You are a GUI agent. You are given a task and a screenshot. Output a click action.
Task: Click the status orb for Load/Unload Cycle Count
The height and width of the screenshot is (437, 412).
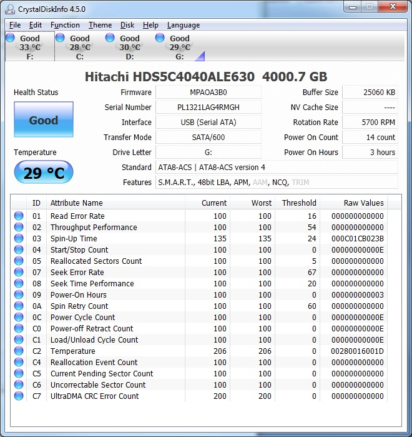coord(19,339)
